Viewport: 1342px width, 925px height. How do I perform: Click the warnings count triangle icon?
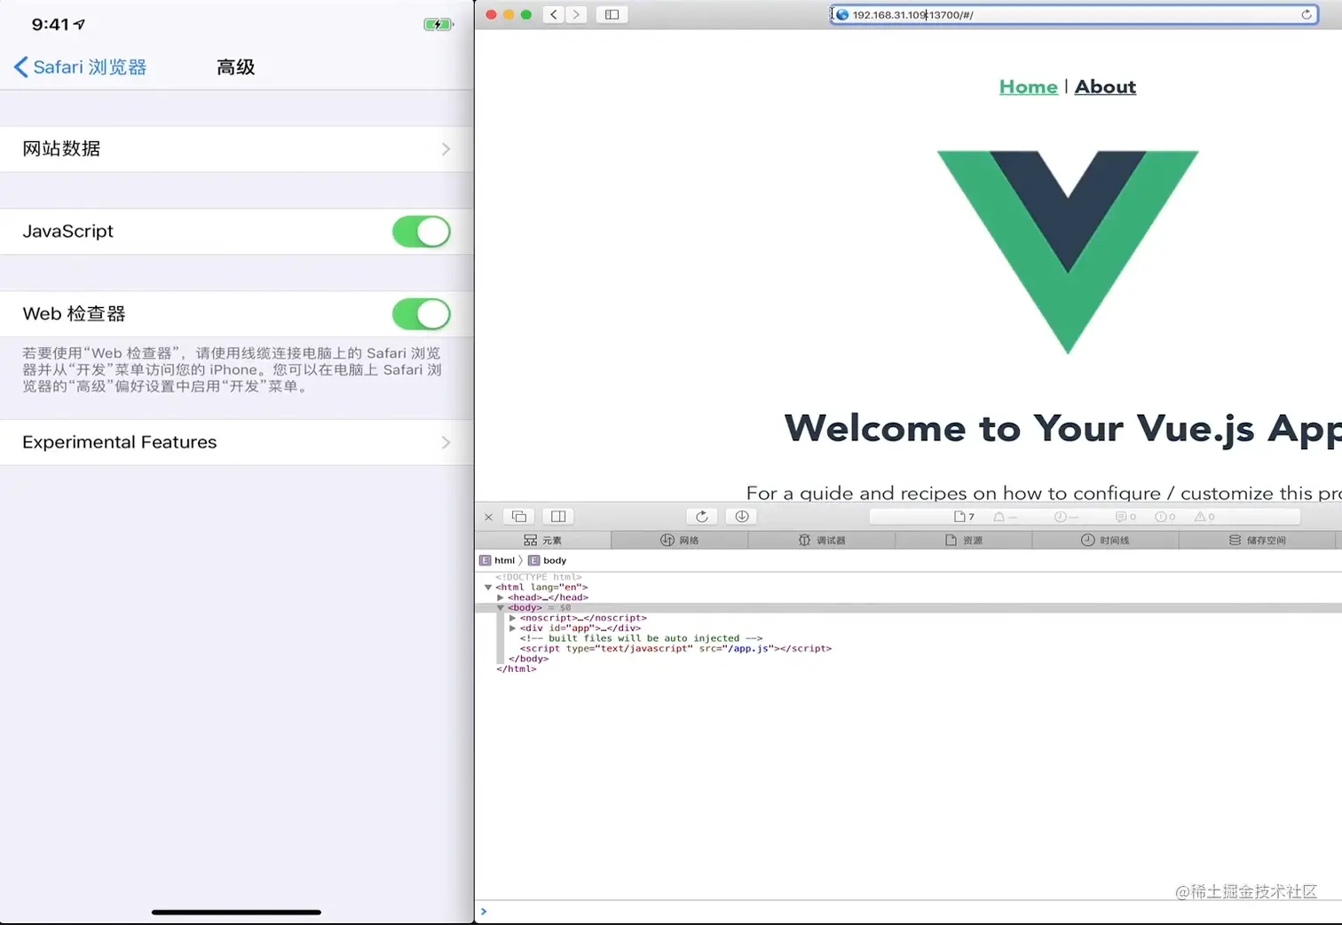(1200, 517)
